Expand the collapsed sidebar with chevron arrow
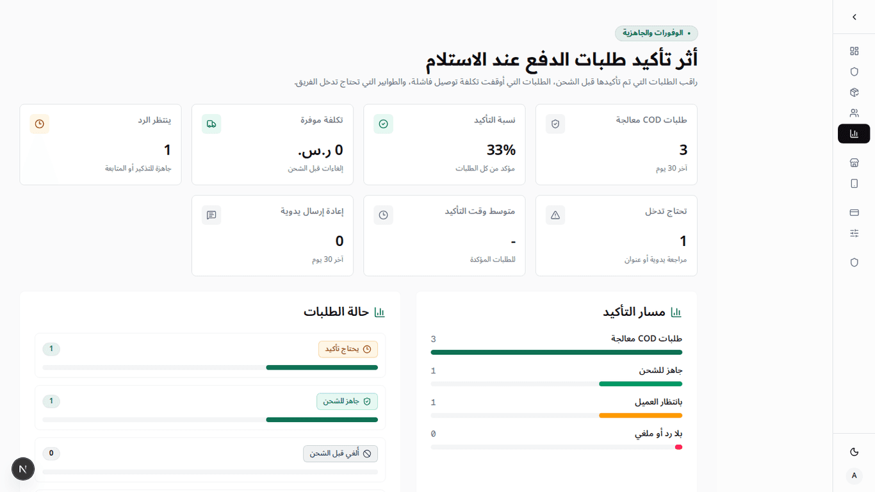Viewport: 875px width, 492px height. click(x=854, y=17)
